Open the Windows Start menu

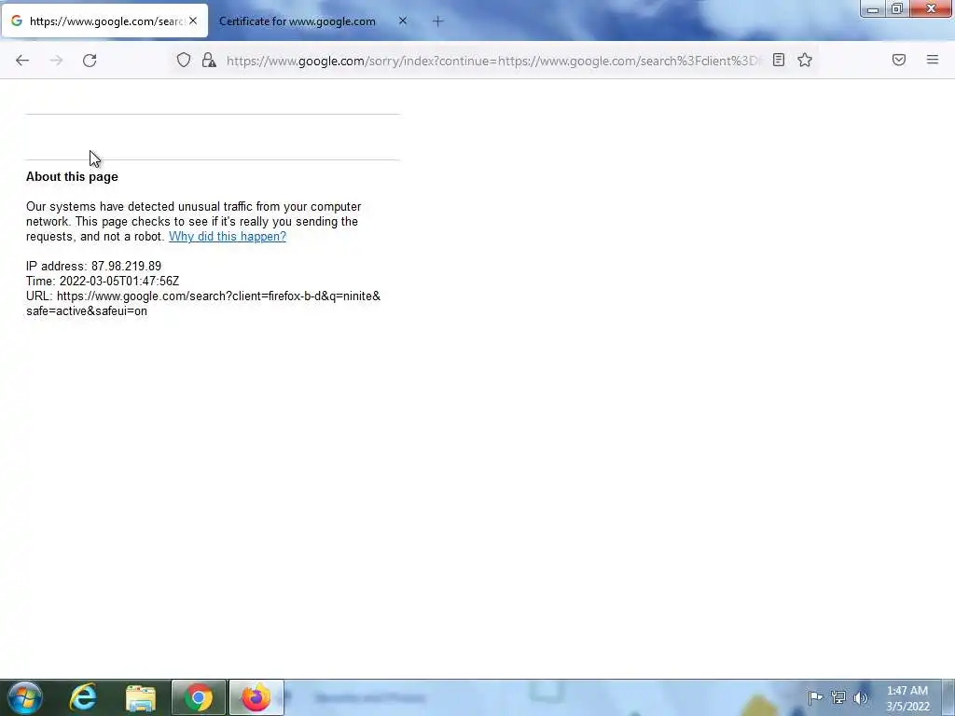click(24, 697)
